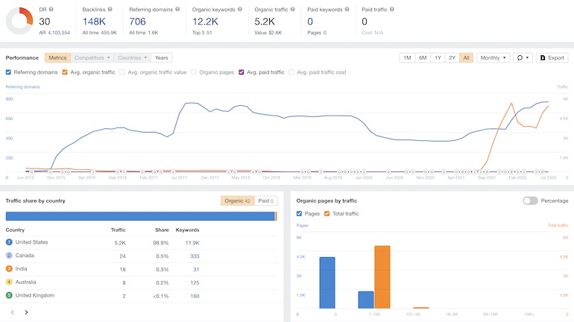Click the Traffic column header

(119, 230)
